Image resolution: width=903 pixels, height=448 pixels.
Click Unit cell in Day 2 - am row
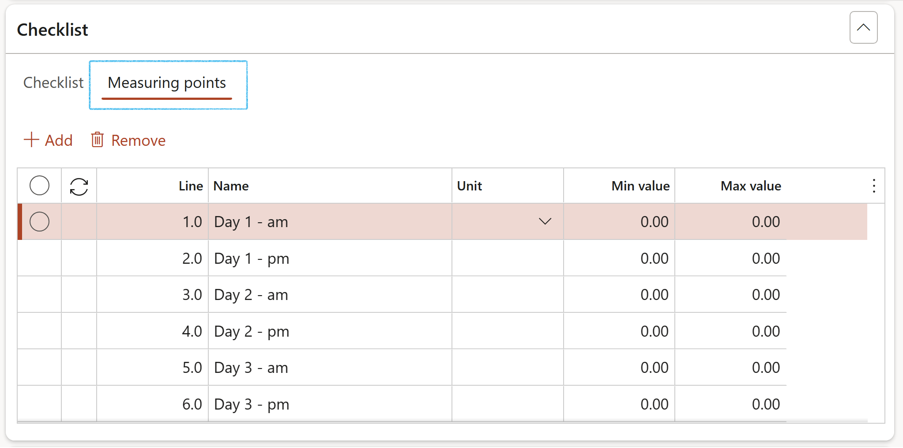(x=508, y=295)
